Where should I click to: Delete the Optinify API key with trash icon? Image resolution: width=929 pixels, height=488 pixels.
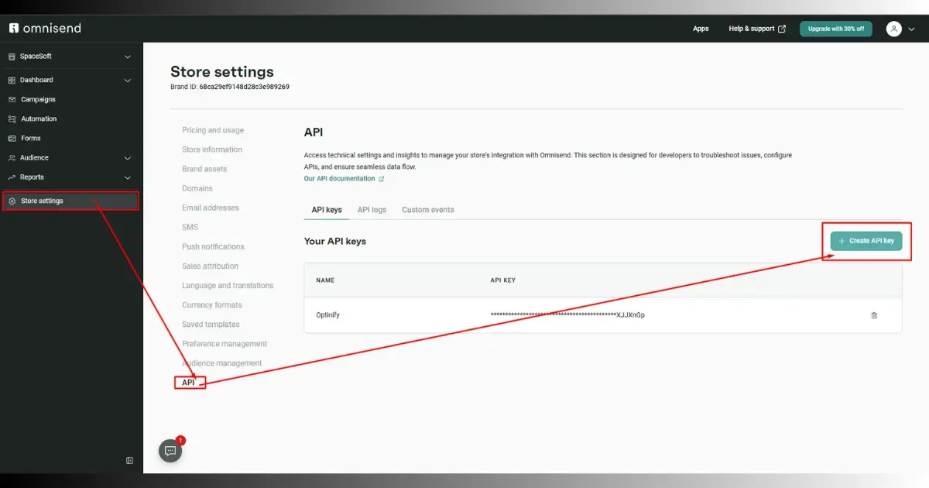[874, 315]
